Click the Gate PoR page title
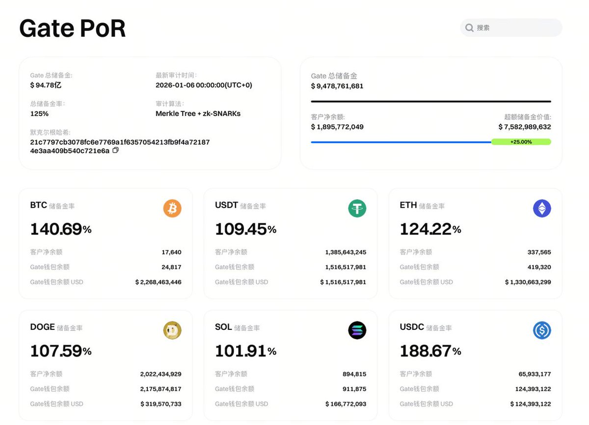Viewport: 589px width, 425px height. pos(73,28)
